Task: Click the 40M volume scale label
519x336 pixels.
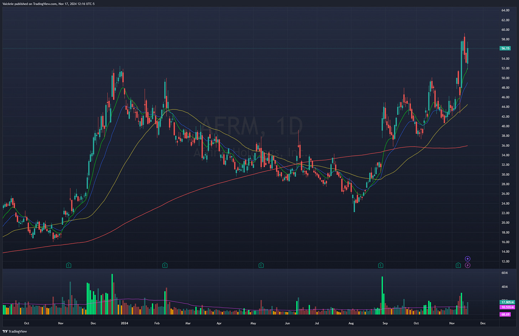Action: click(504, 286)
